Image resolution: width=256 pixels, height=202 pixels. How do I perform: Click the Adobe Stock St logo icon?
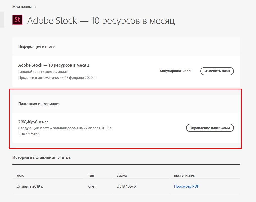click(17, 20)
